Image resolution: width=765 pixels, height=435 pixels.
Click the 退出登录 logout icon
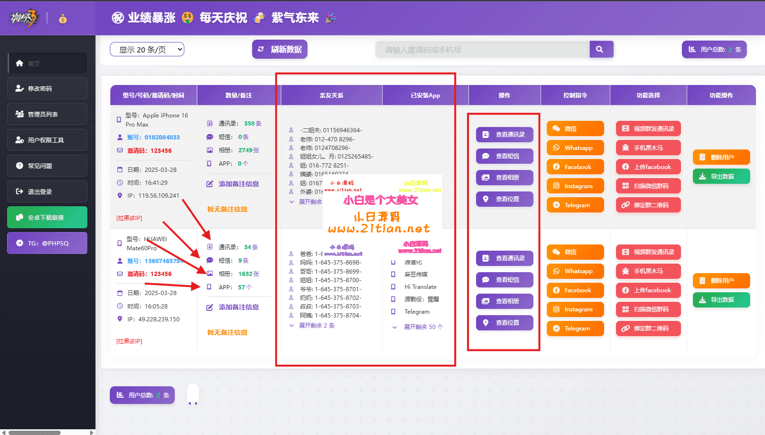click(20, 191)
